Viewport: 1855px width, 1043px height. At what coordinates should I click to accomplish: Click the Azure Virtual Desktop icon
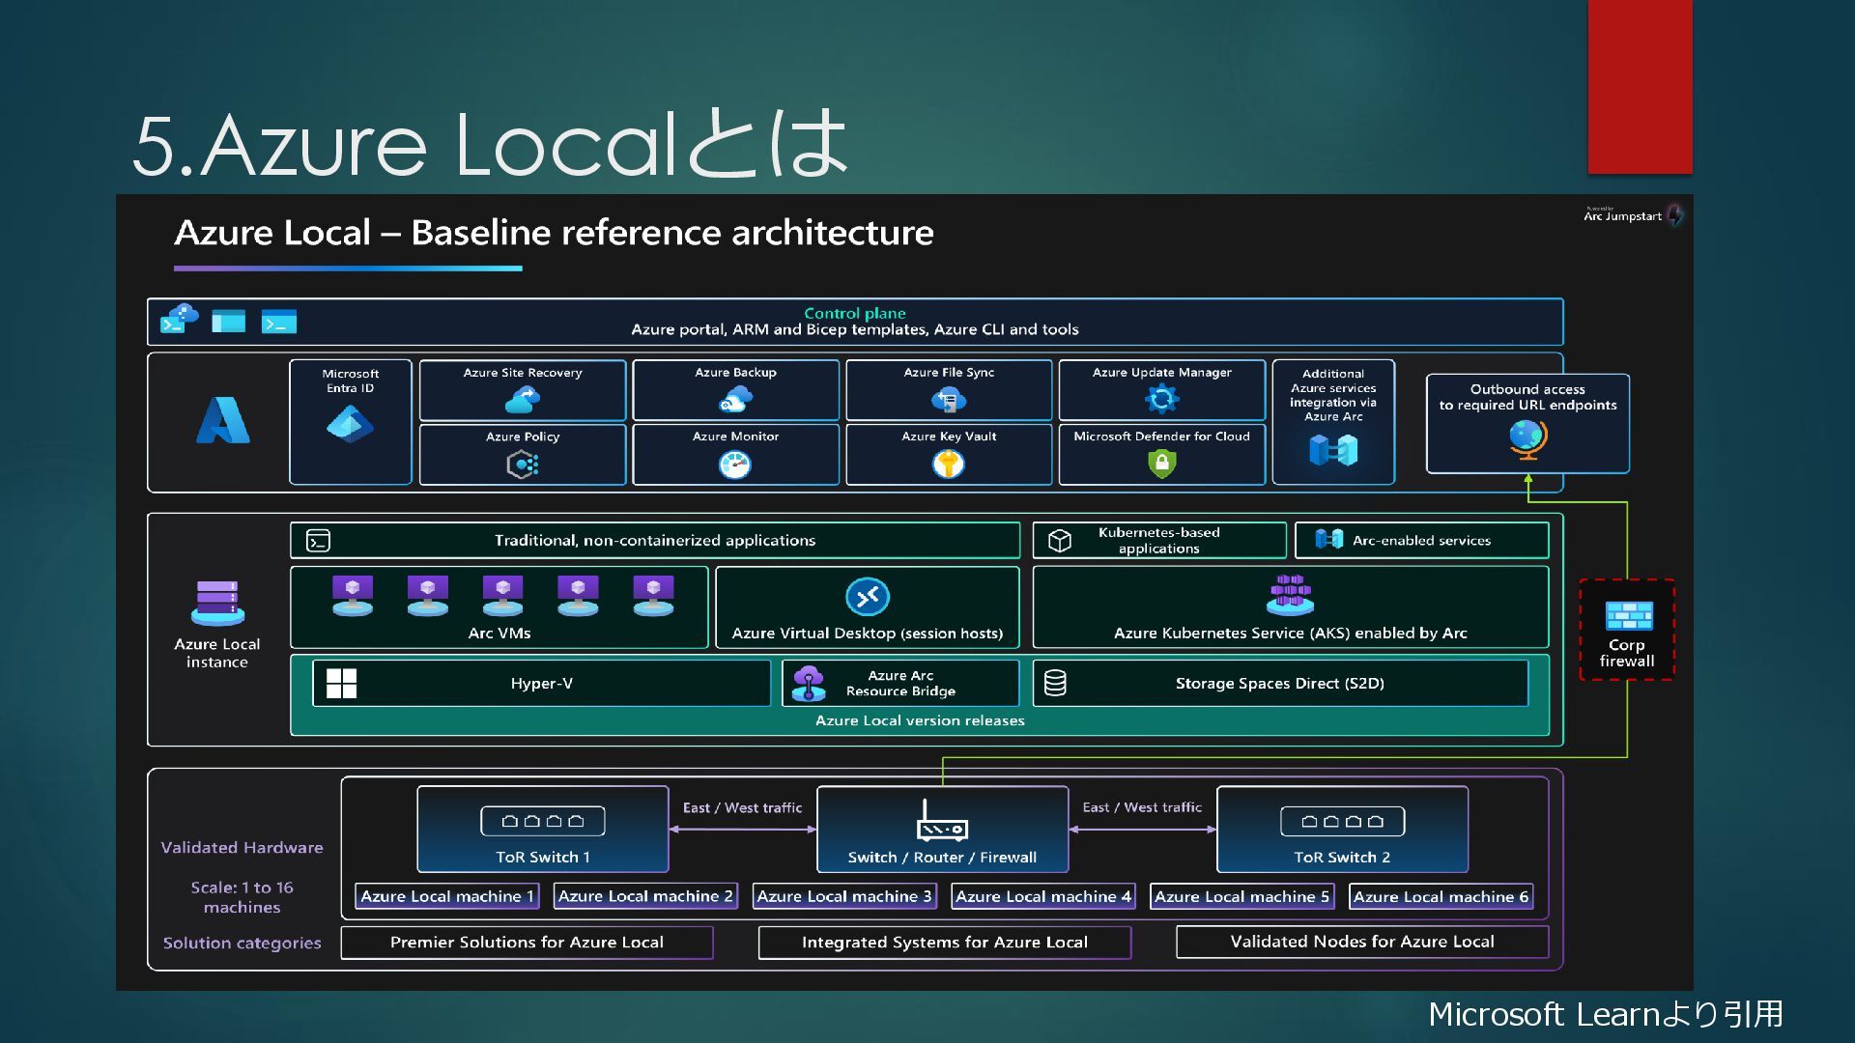click(867, 597)
